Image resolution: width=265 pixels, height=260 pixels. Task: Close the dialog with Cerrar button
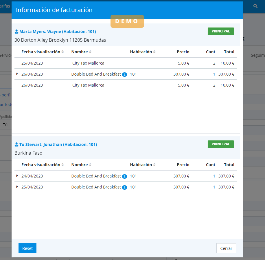point(226,248)
